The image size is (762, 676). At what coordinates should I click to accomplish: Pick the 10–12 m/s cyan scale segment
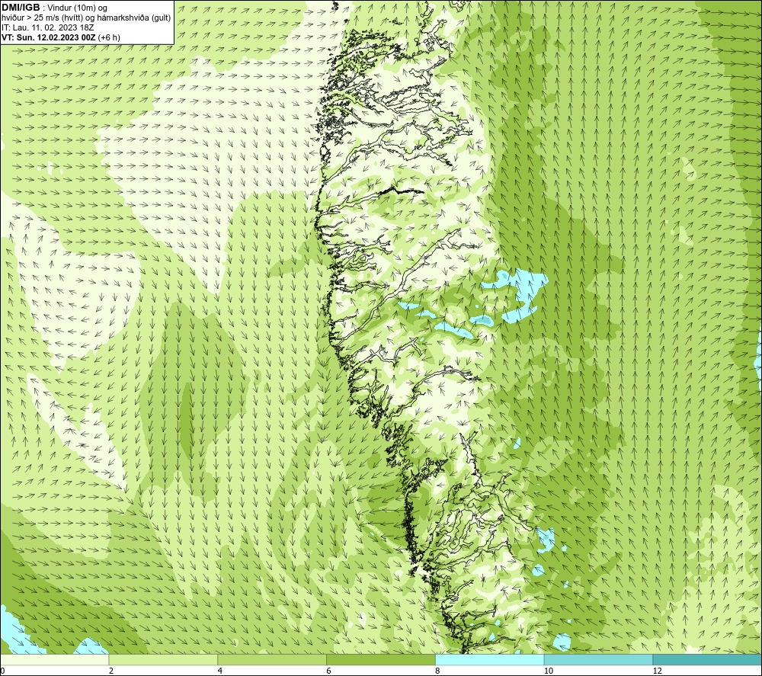point(599,660)
